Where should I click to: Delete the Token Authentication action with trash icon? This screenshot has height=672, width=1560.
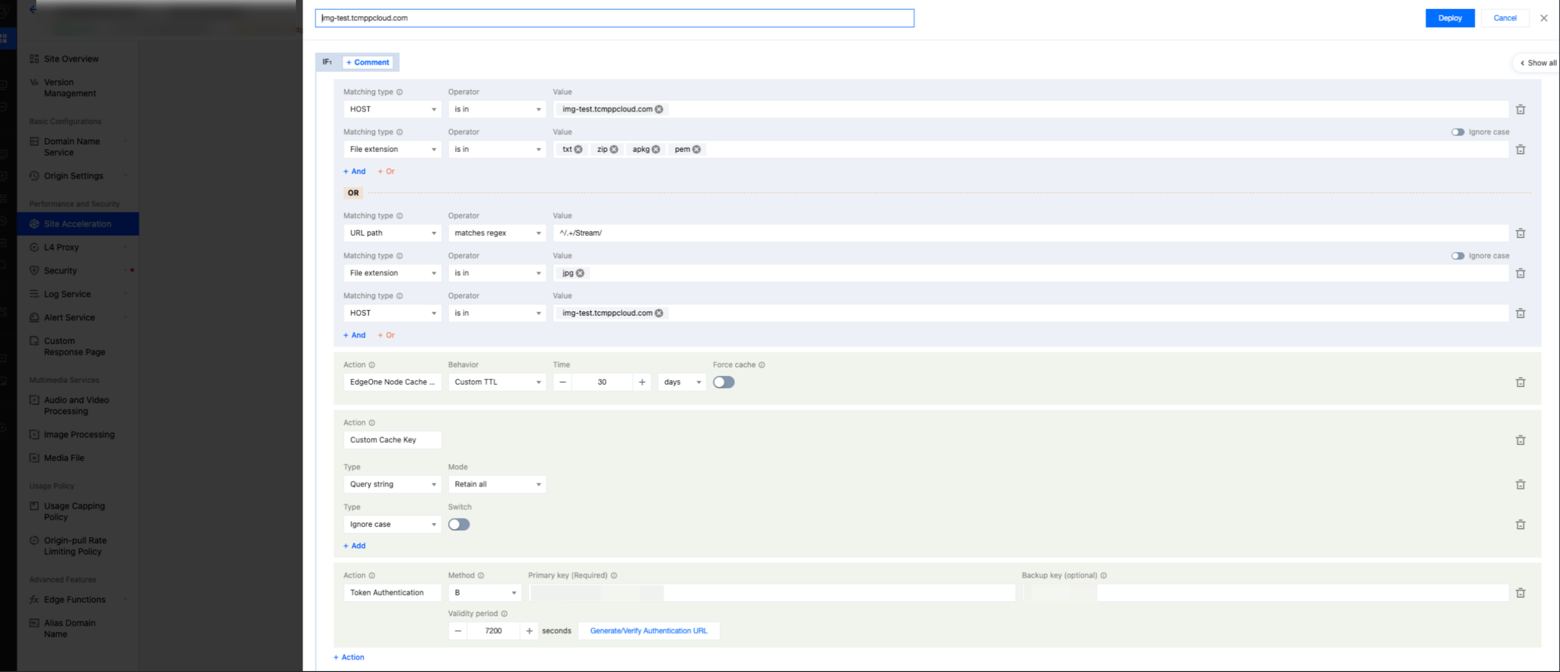pos(1520,593)
